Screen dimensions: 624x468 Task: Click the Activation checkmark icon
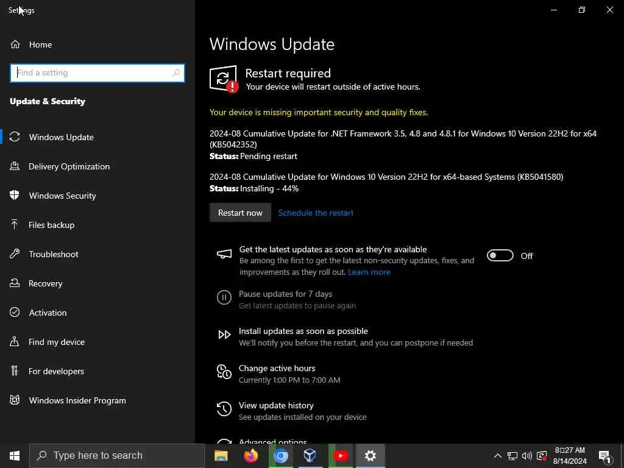[x=15, y=312]
